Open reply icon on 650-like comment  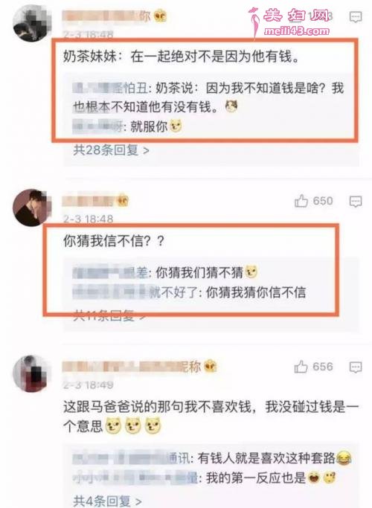(356, 202)
